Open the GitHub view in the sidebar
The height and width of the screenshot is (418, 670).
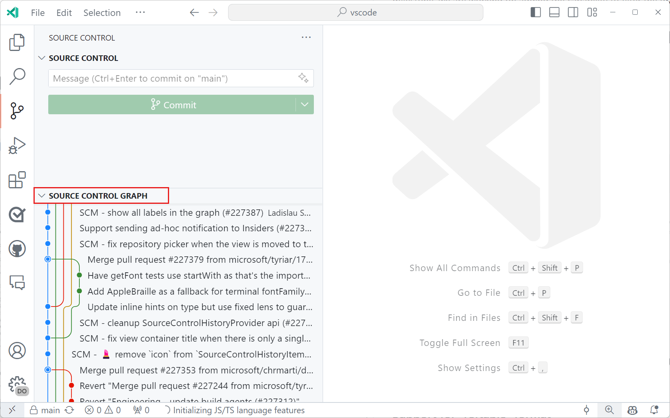[x=17, y=249]
